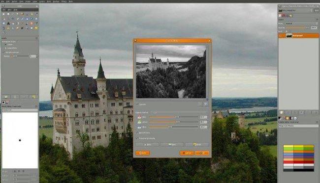Click save options icon under tool options

coord(6,97)
